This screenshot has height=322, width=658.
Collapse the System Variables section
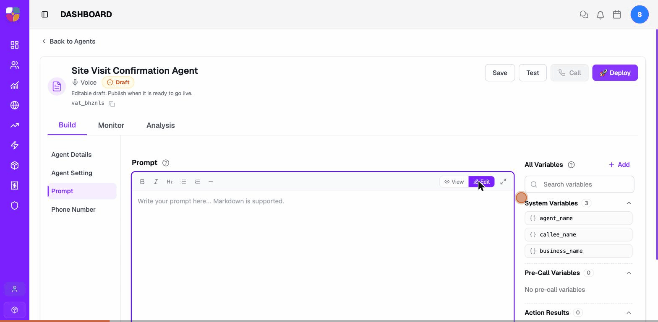pos(629,203)
